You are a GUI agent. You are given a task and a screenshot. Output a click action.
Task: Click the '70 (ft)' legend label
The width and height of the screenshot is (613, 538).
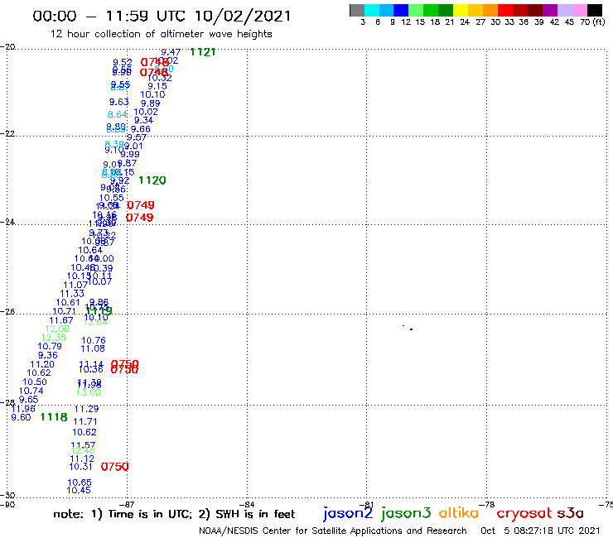[592, 22]
